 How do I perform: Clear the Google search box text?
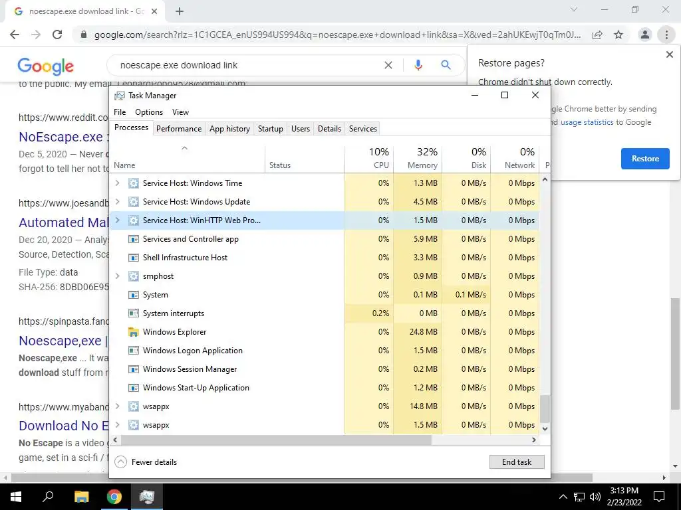tap(388, 65)
